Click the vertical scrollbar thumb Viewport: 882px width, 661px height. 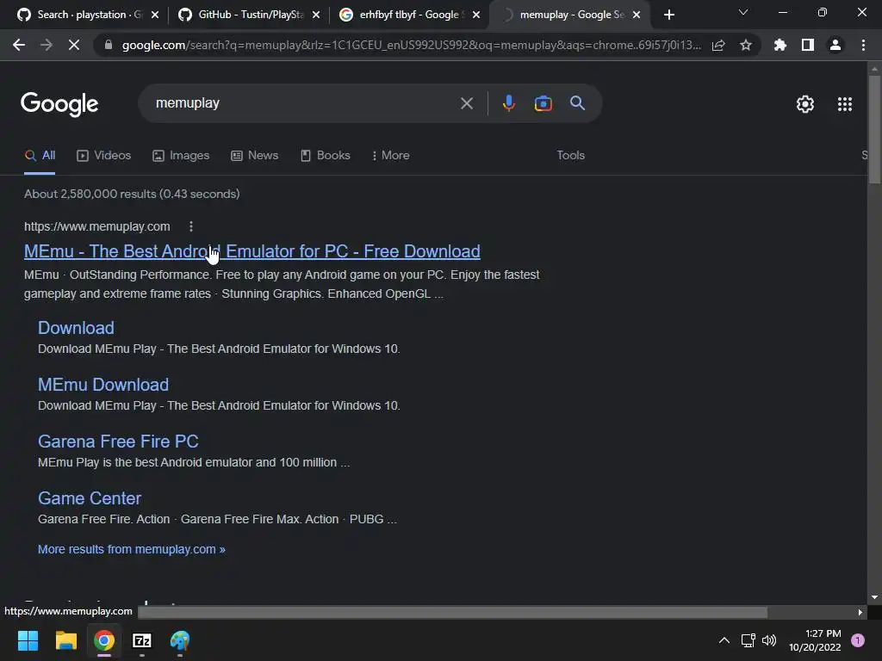click(874, 129)
